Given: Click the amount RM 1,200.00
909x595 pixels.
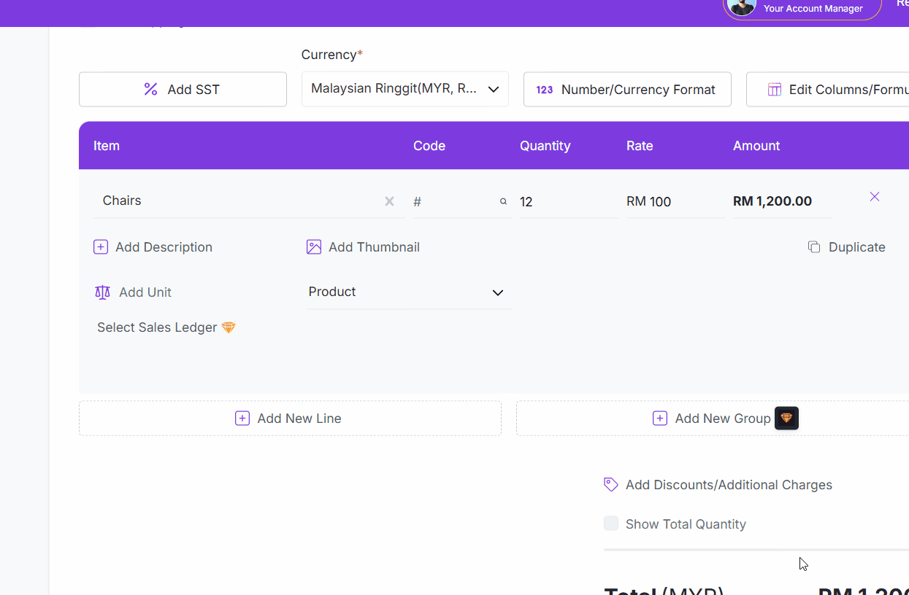Looking at the screenshot, I should tap(772, 201).
